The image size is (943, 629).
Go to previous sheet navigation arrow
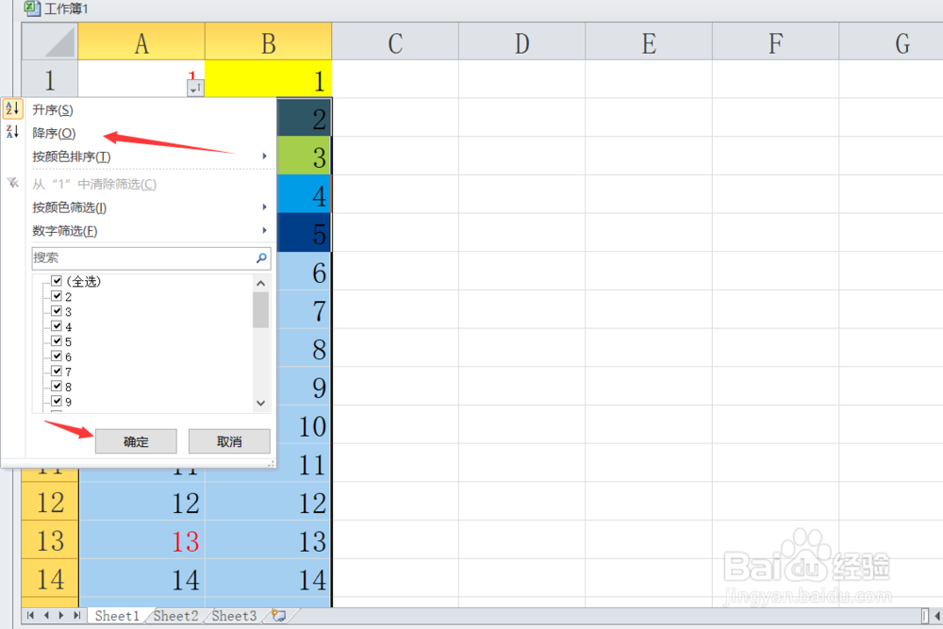coord(45,615)
